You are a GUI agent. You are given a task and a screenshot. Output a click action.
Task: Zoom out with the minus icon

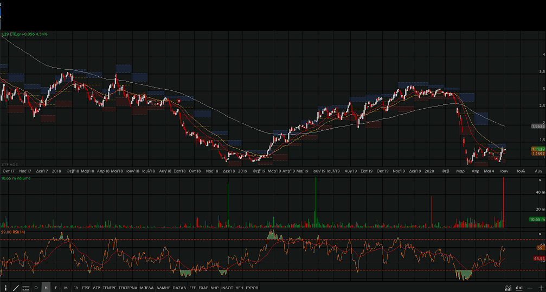point(530,288)
